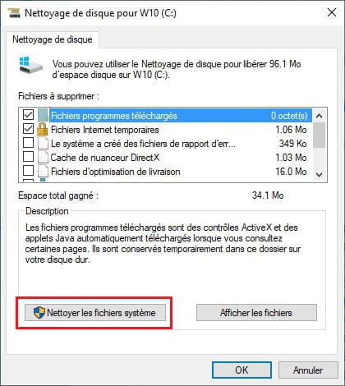Click the folder icon of downloaded program files
345x386 pixels.
pyautogui.click(x=43, y=115)
